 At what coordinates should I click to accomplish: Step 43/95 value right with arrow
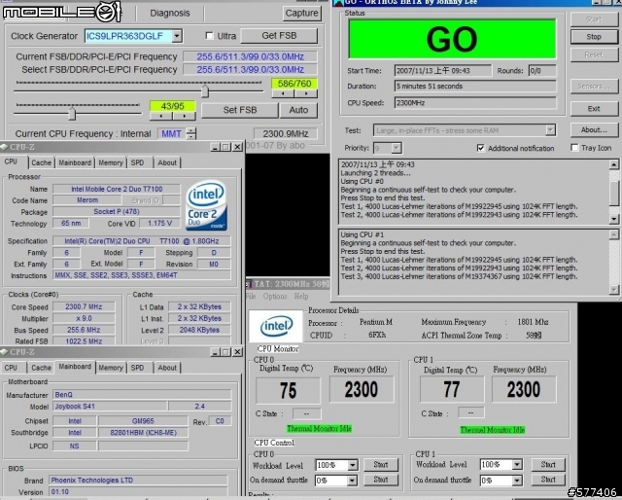point(184,116)
